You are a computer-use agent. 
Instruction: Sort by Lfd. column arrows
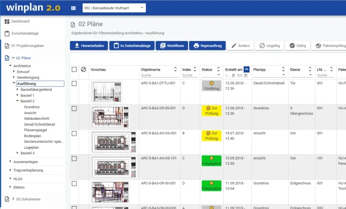(331, 69)
